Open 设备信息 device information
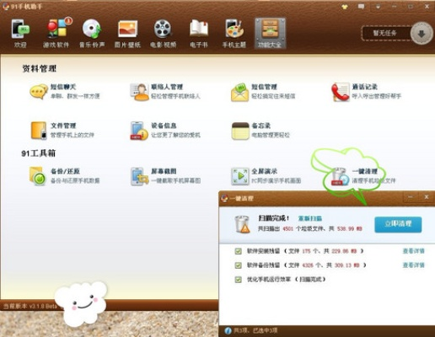Image resolution: width=435 pixels, height=337 pixels. click(165, 130)
